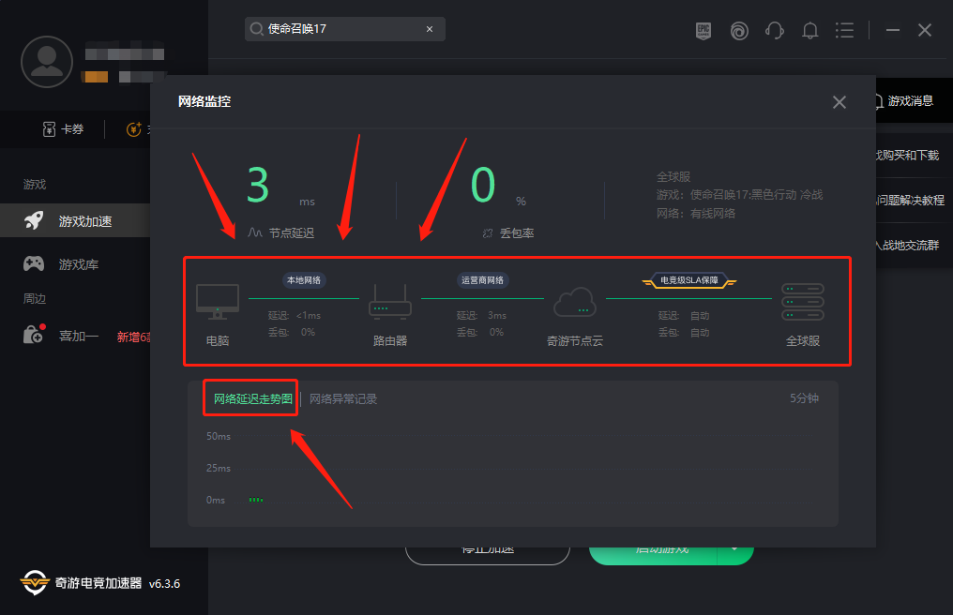Image resolution: width=953 pixels, height=615 pixels.
Task: Click the 路由器 router icon
Action: pos(390,302)
